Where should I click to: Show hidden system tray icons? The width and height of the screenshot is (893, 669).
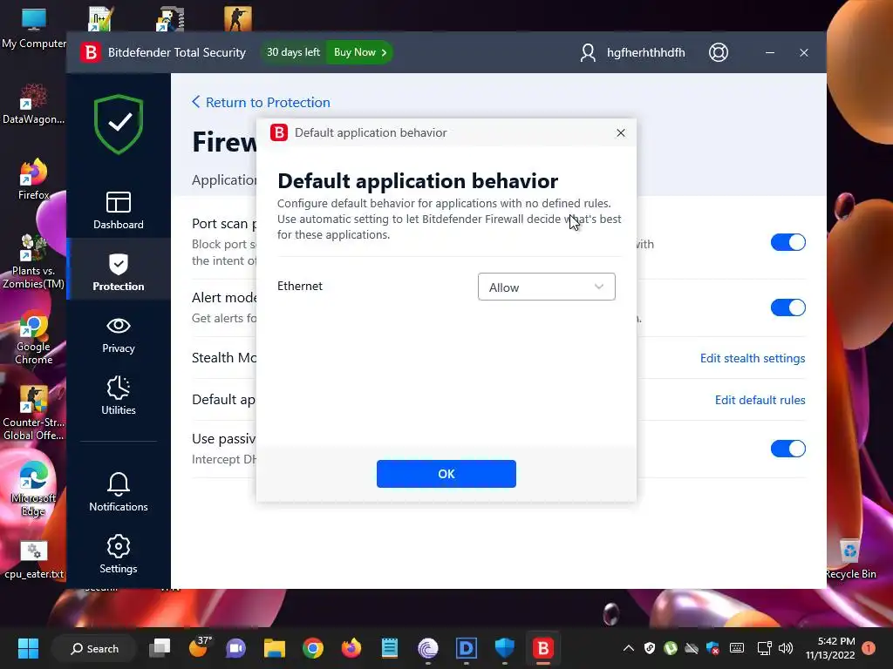pyautogui.click(x=628, y=648)
